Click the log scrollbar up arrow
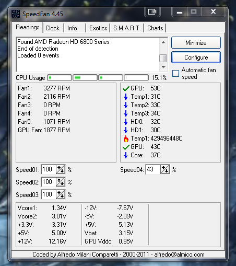 click(163, 42)
